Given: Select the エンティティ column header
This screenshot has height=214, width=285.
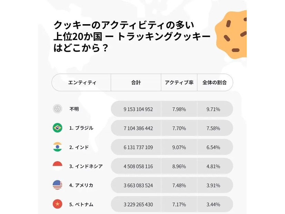Looking at the screenshot, I should [82, 83].
